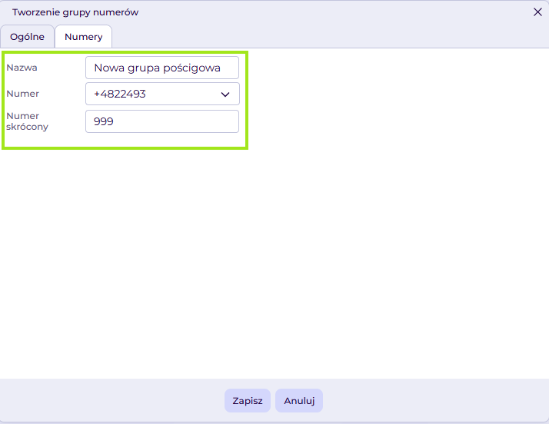Close the Tworzenie grupy numerów dialog
The height and width of the screenshot is (424, 549).
tap(537, 12)
